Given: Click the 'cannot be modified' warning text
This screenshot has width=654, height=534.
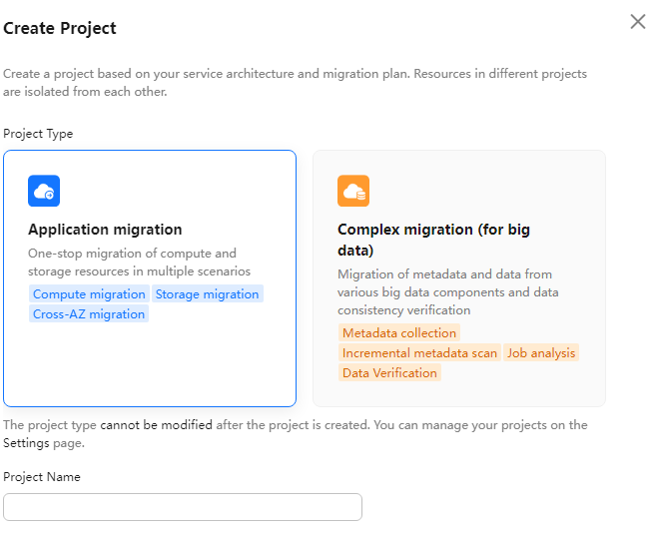Looking at the screenshot, I should 157,425.
